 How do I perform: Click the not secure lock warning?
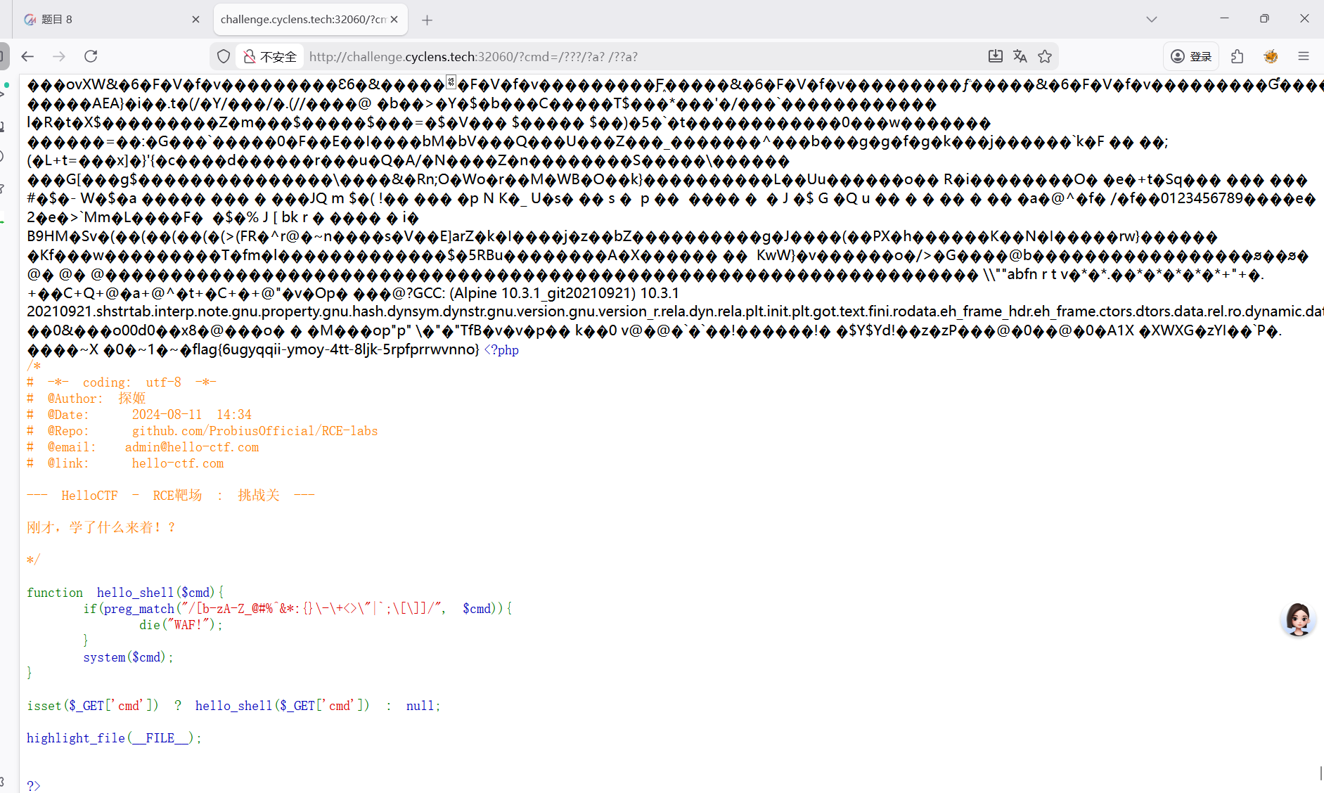pyautogui.click(x=270, y=56)
